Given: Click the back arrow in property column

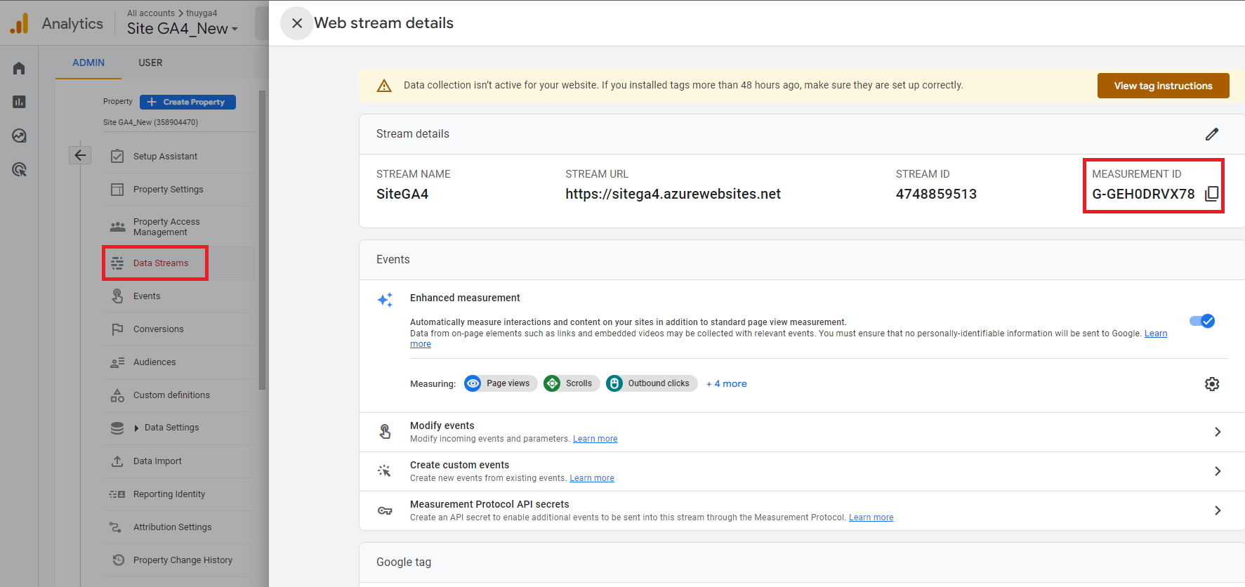Looking at the screenshot, I should pyautogui.click(x=80, y=155).
